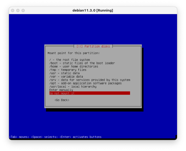Click the 'debian11.3.0 [Running]' window title
The width and height of the screenshot is (186, 151).
click(x=93, y=10)
